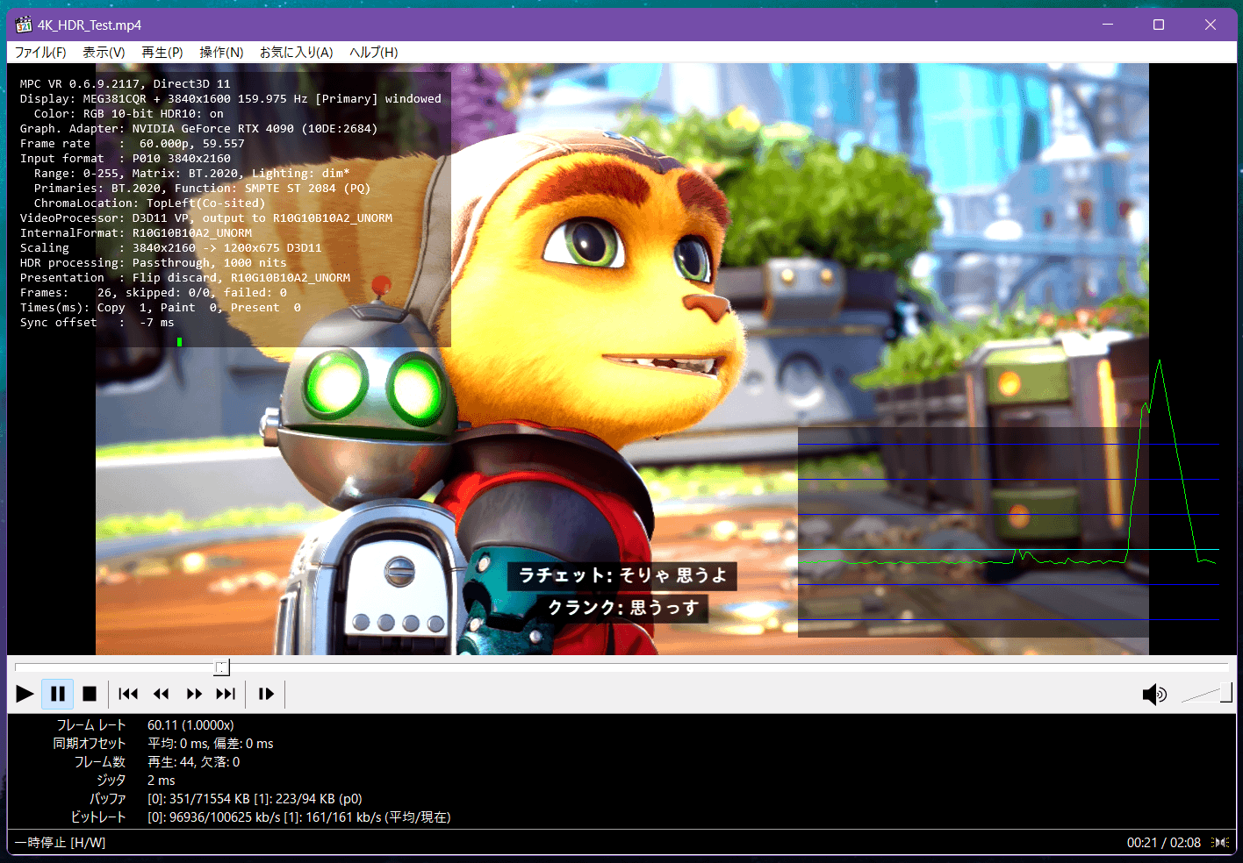Click the Play button

(x=25, y=694)
